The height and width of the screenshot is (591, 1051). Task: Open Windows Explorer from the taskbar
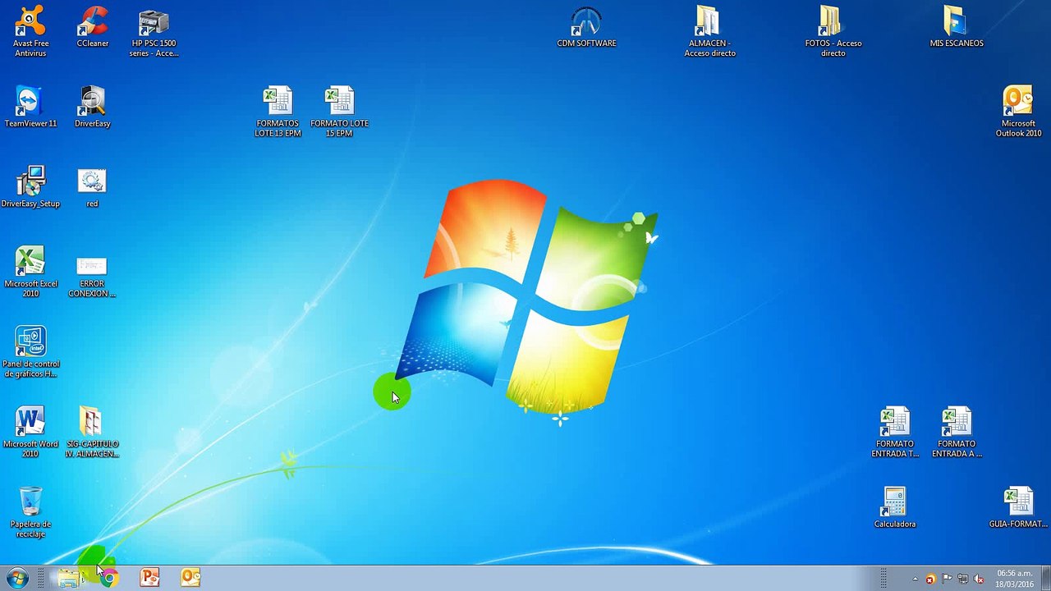pos(69,578)
